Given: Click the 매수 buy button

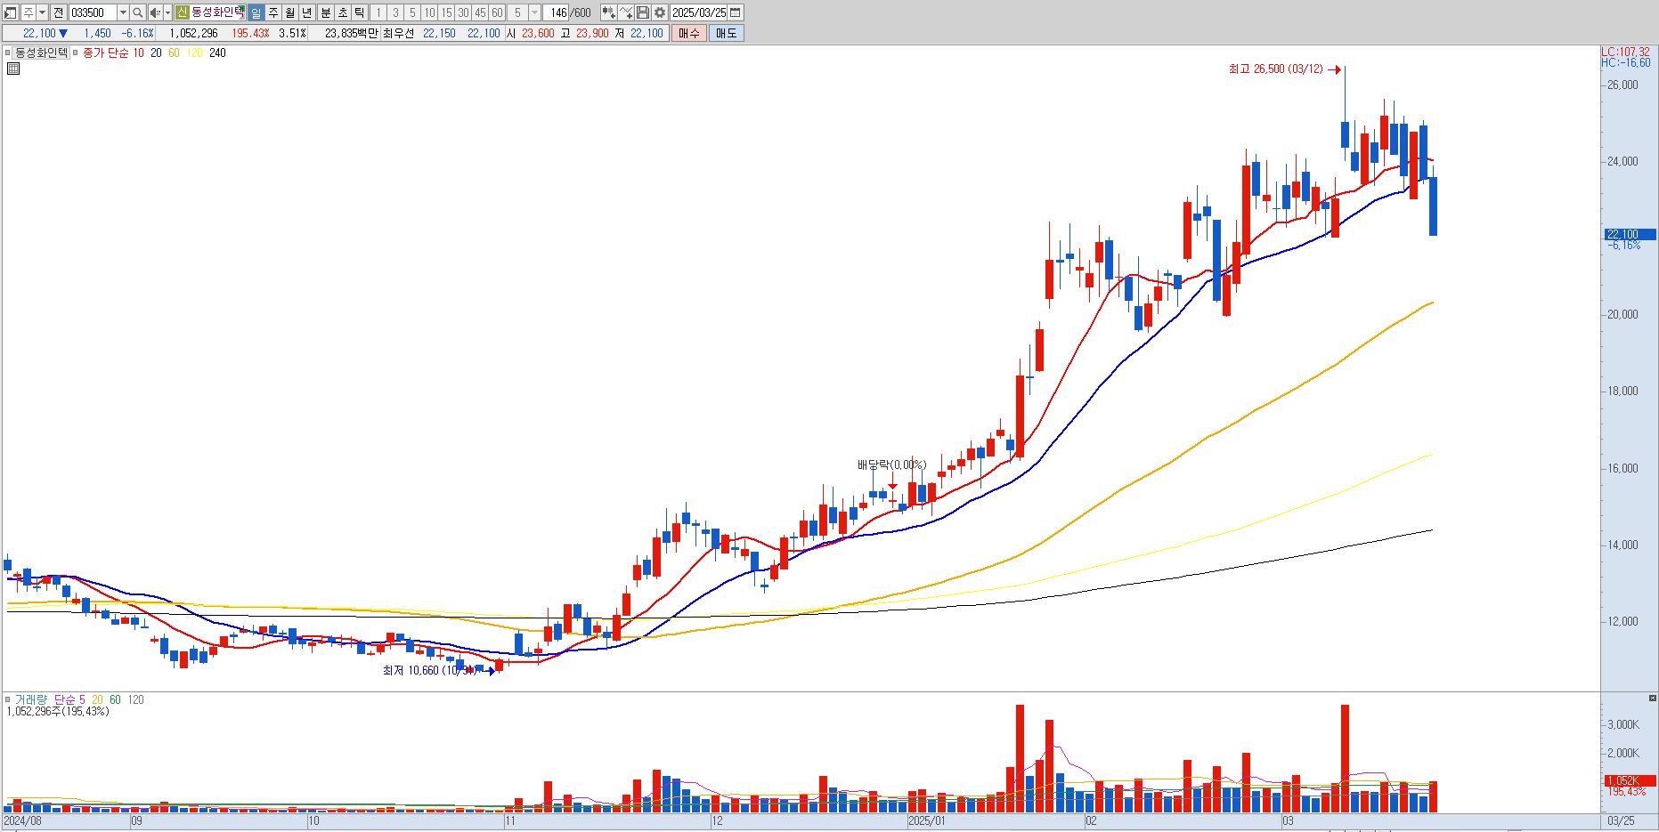Looking at the screenshot, I should [x=688, y=33].
